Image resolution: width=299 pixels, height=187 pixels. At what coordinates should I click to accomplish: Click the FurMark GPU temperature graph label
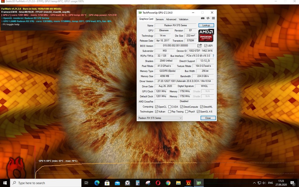58,161
